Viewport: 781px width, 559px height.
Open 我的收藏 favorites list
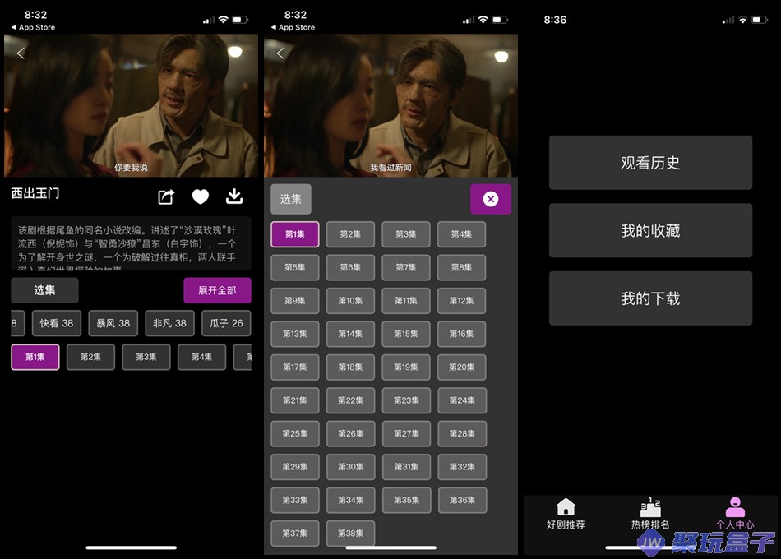coord(650,230)
